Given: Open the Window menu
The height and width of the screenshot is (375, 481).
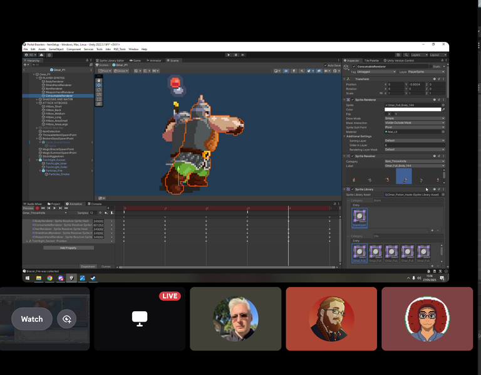Looking at the screenshot, I should click(133, 49).
